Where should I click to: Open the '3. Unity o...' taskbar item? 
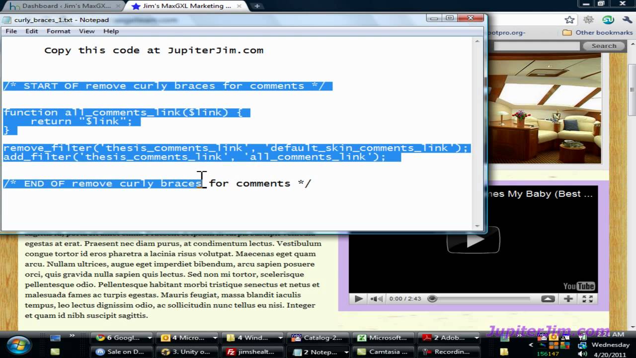click(187, 352)
